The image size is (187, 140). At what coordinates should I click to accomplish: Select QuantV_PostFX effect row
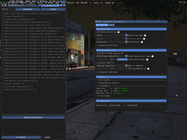tap(21, 90)
